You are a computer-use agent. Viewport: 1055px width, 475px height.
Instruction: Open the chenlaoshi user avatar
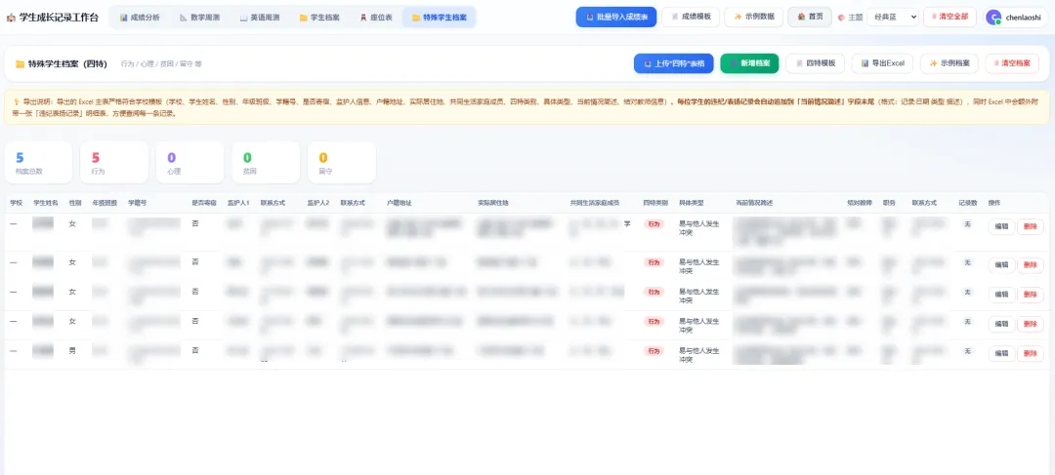tap(993, 18)
